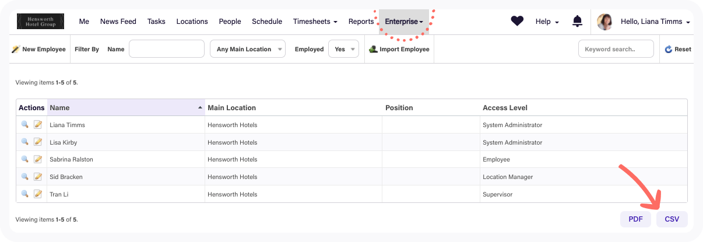Screen dimensions: 703x242
Task: Click Liana Timms profile avatar
Action: coord(604,22)
